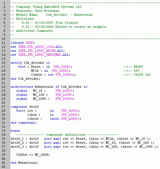The image size is (160, 169).
Task: Click the 'Additional Comments:' line
Action: click(32, 31)
